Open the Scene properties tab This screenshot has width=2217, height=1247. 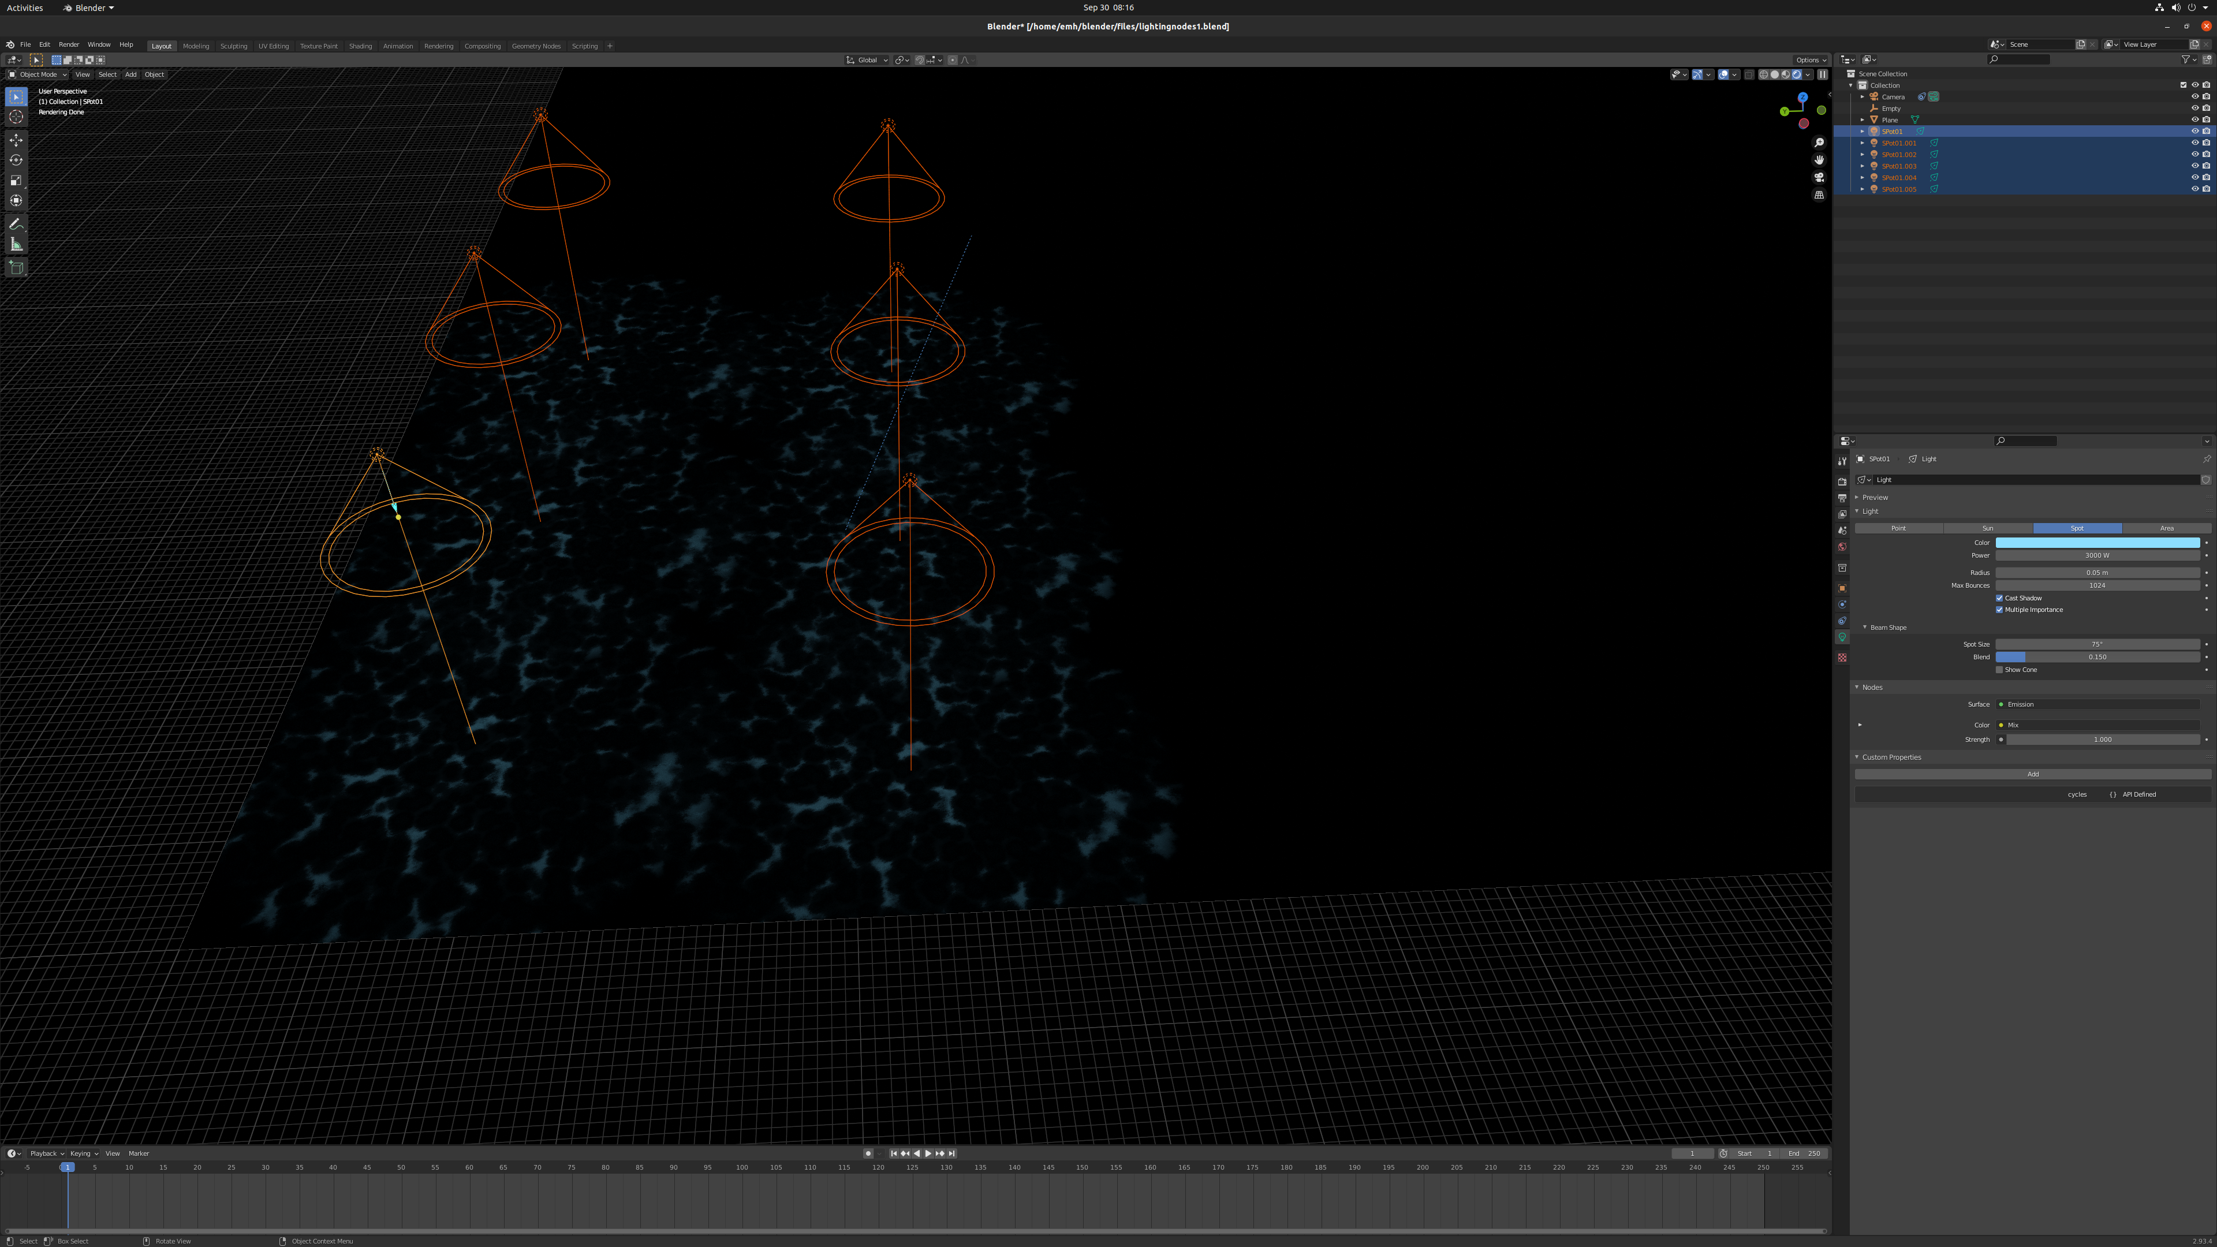[1842, 530]
